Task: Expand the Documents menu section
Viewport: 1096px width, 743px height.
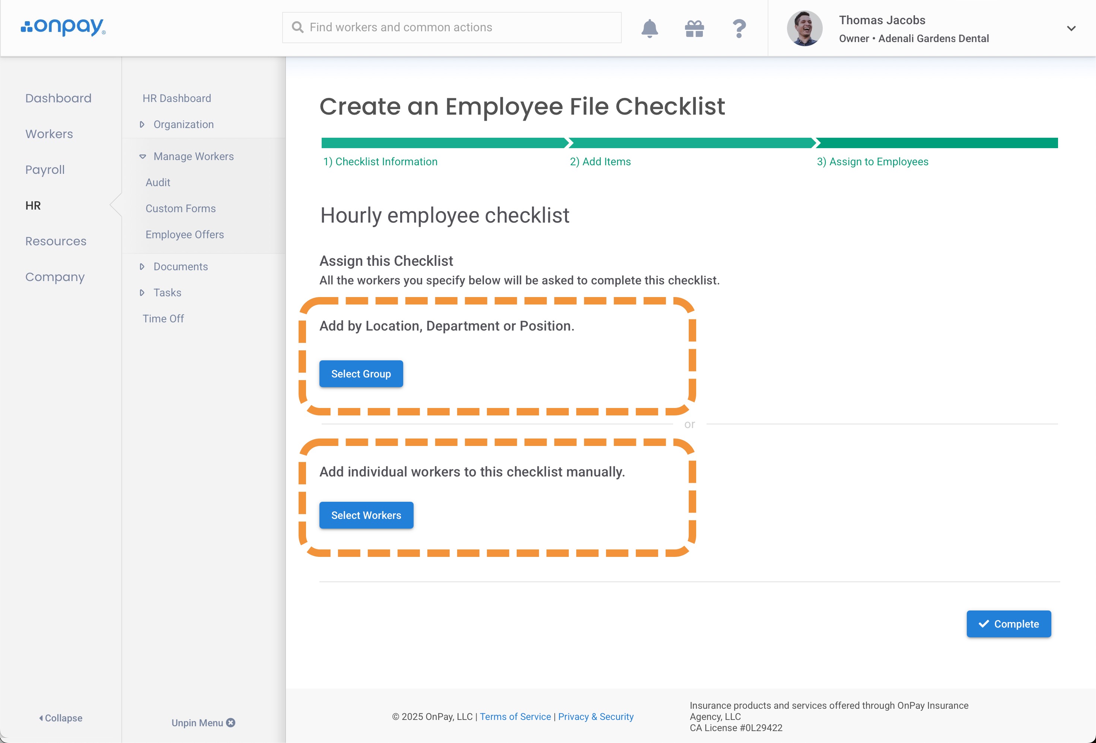Action: click(142, 267)
